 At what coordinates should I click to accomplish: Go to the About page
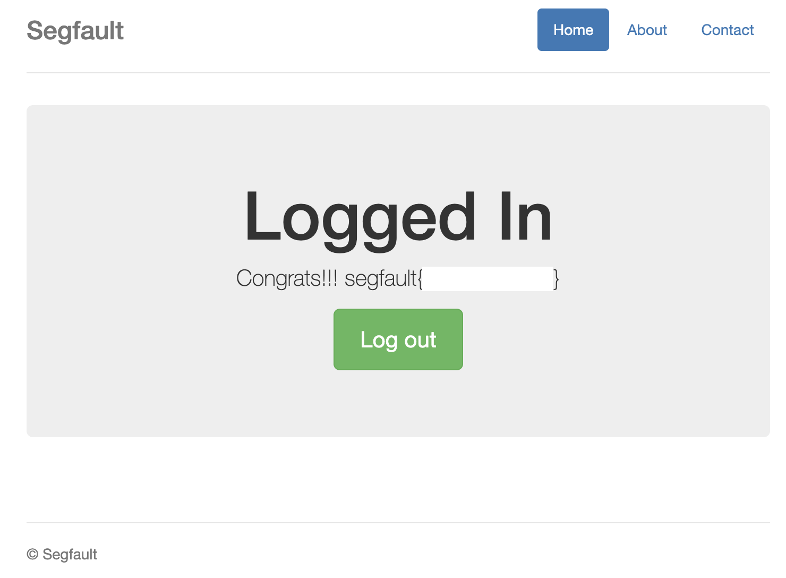(x=647, y=30)
